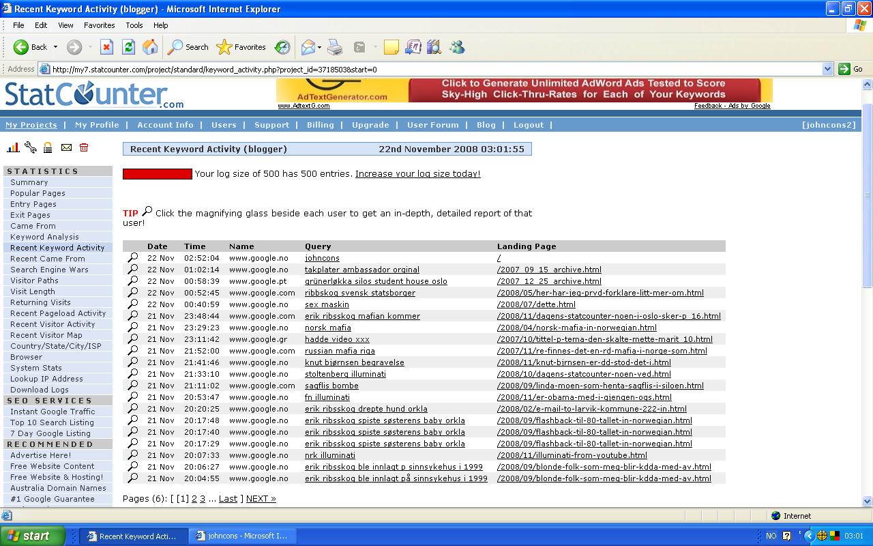Open Search Engine Wars in sidebar
This screenshot has width=873, height=546.
point(49,270)
